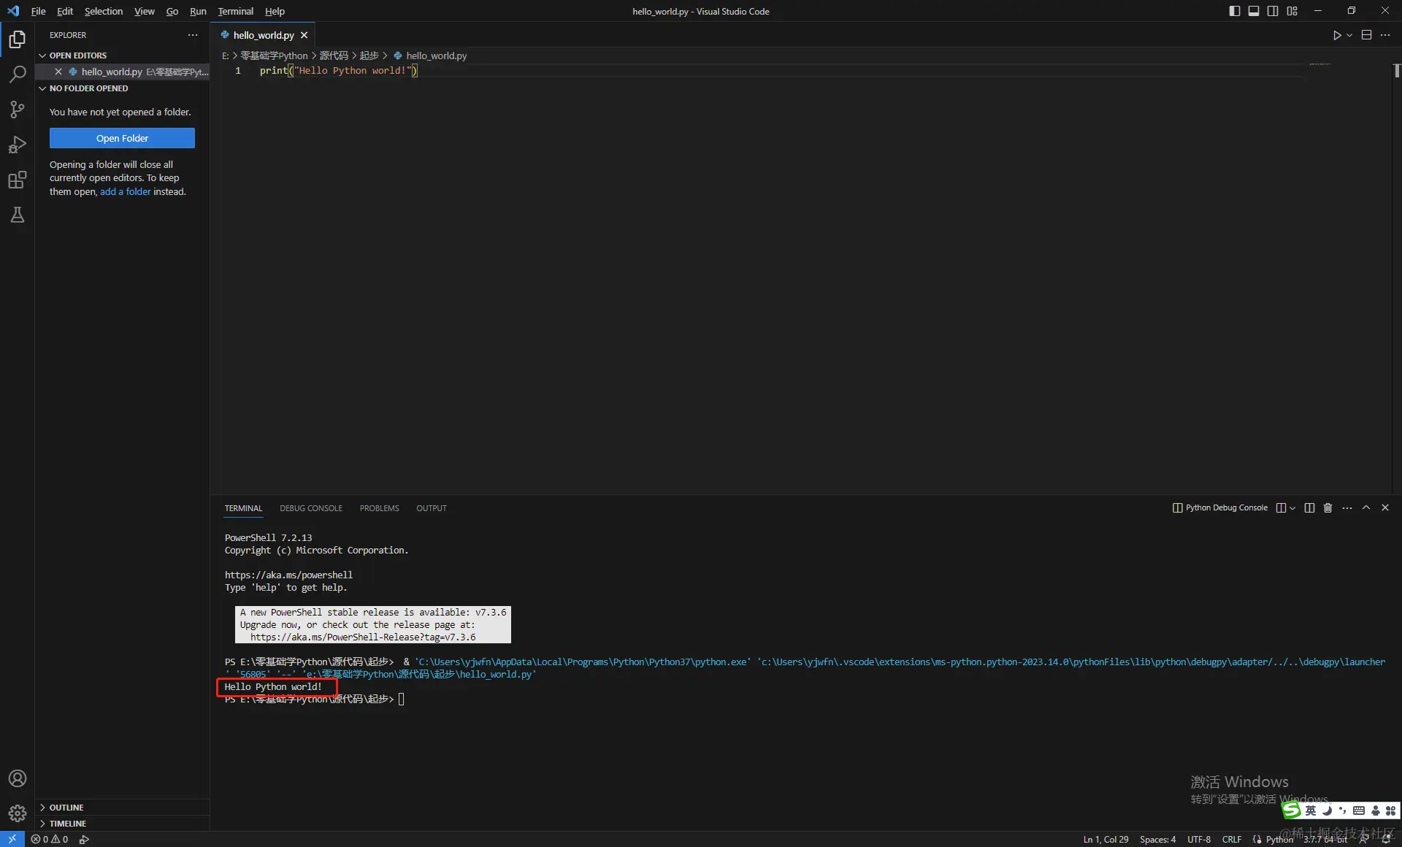Image resolution: width=1402 pixels, height=847 pixels.
Task: Open the launch profile dropdown arrow in terminal panel
Action: point(1292,508)
